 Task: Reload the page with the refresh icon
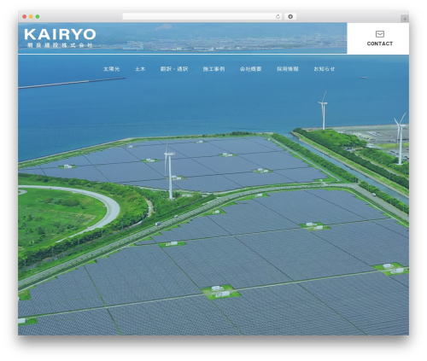point(278,16)
